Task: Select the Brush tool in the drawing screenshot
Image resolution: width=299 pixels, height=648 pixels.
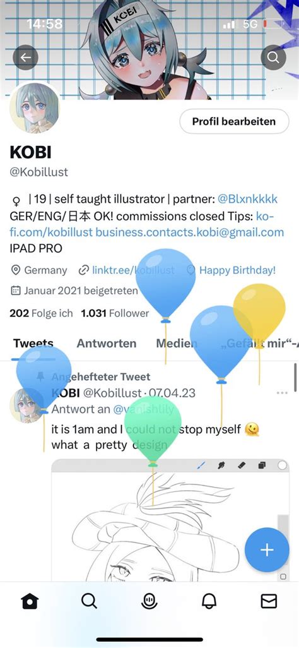Action: point(201,465)
